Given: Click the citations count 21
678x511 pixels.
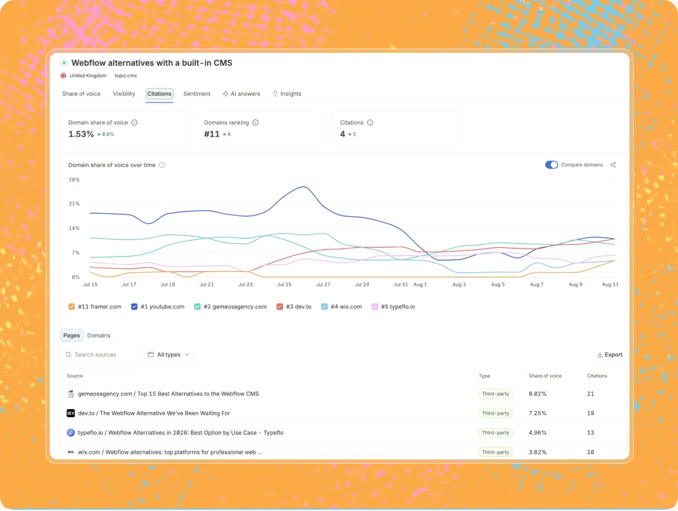Looking at the screenshot, I should click(591, 394).
